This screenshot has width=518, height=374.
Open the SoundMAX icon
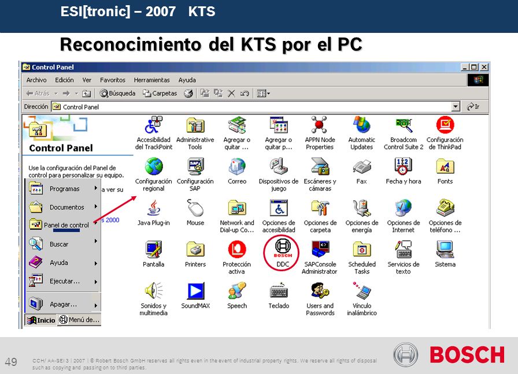[195, 291]
